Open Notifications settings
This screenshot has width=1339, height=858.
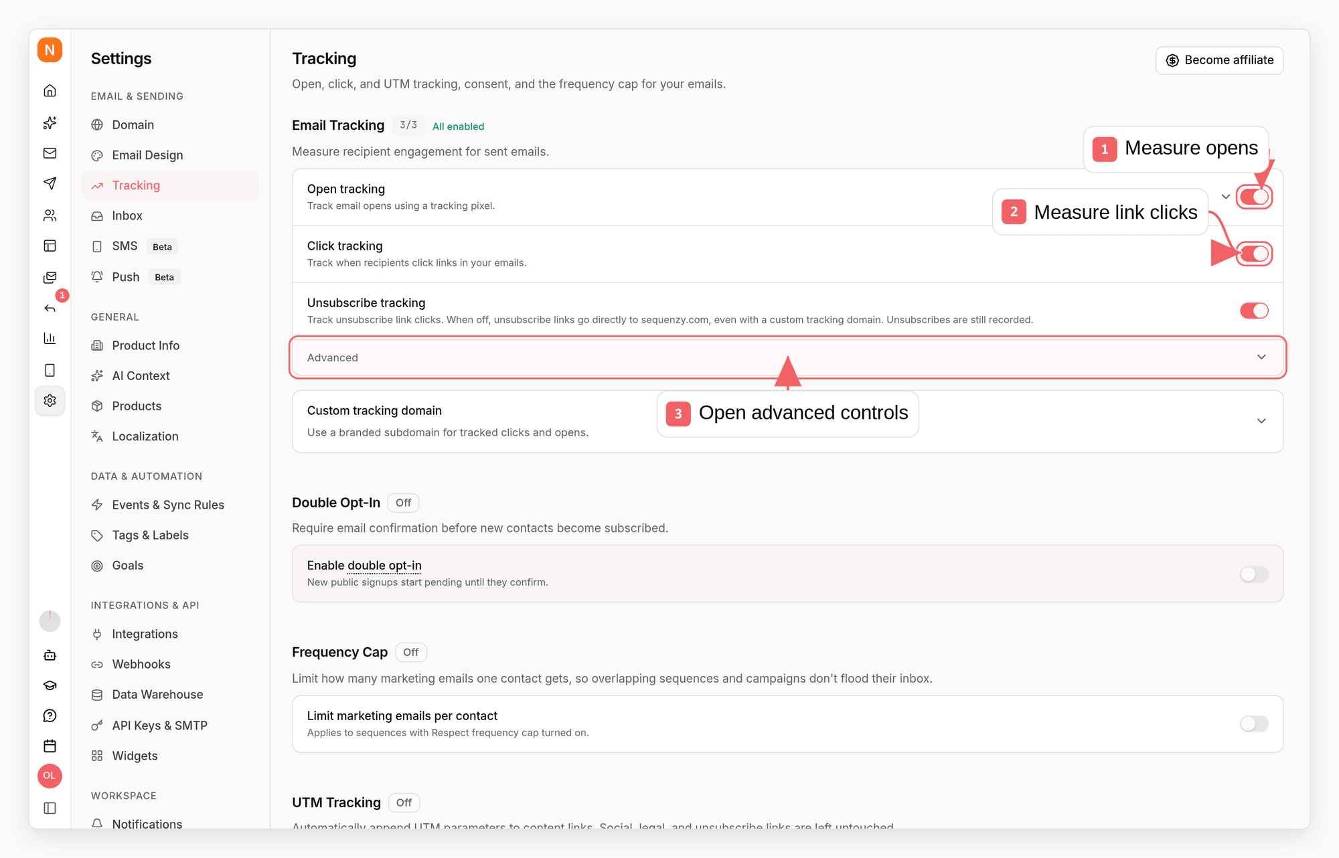170,824
